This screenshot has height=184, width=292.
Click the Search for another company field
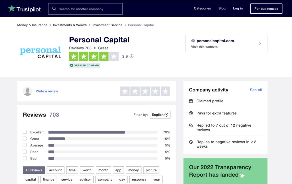85,9
